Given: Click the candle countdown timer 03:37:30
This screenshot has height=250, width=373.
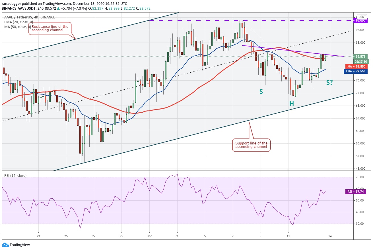Looking at the screenshot, I should pos(361,61).
